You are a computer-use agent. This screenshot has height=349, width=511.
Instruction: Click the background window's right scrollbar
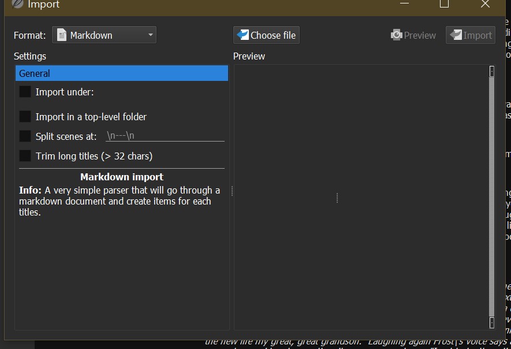click(x=508, y=173)
